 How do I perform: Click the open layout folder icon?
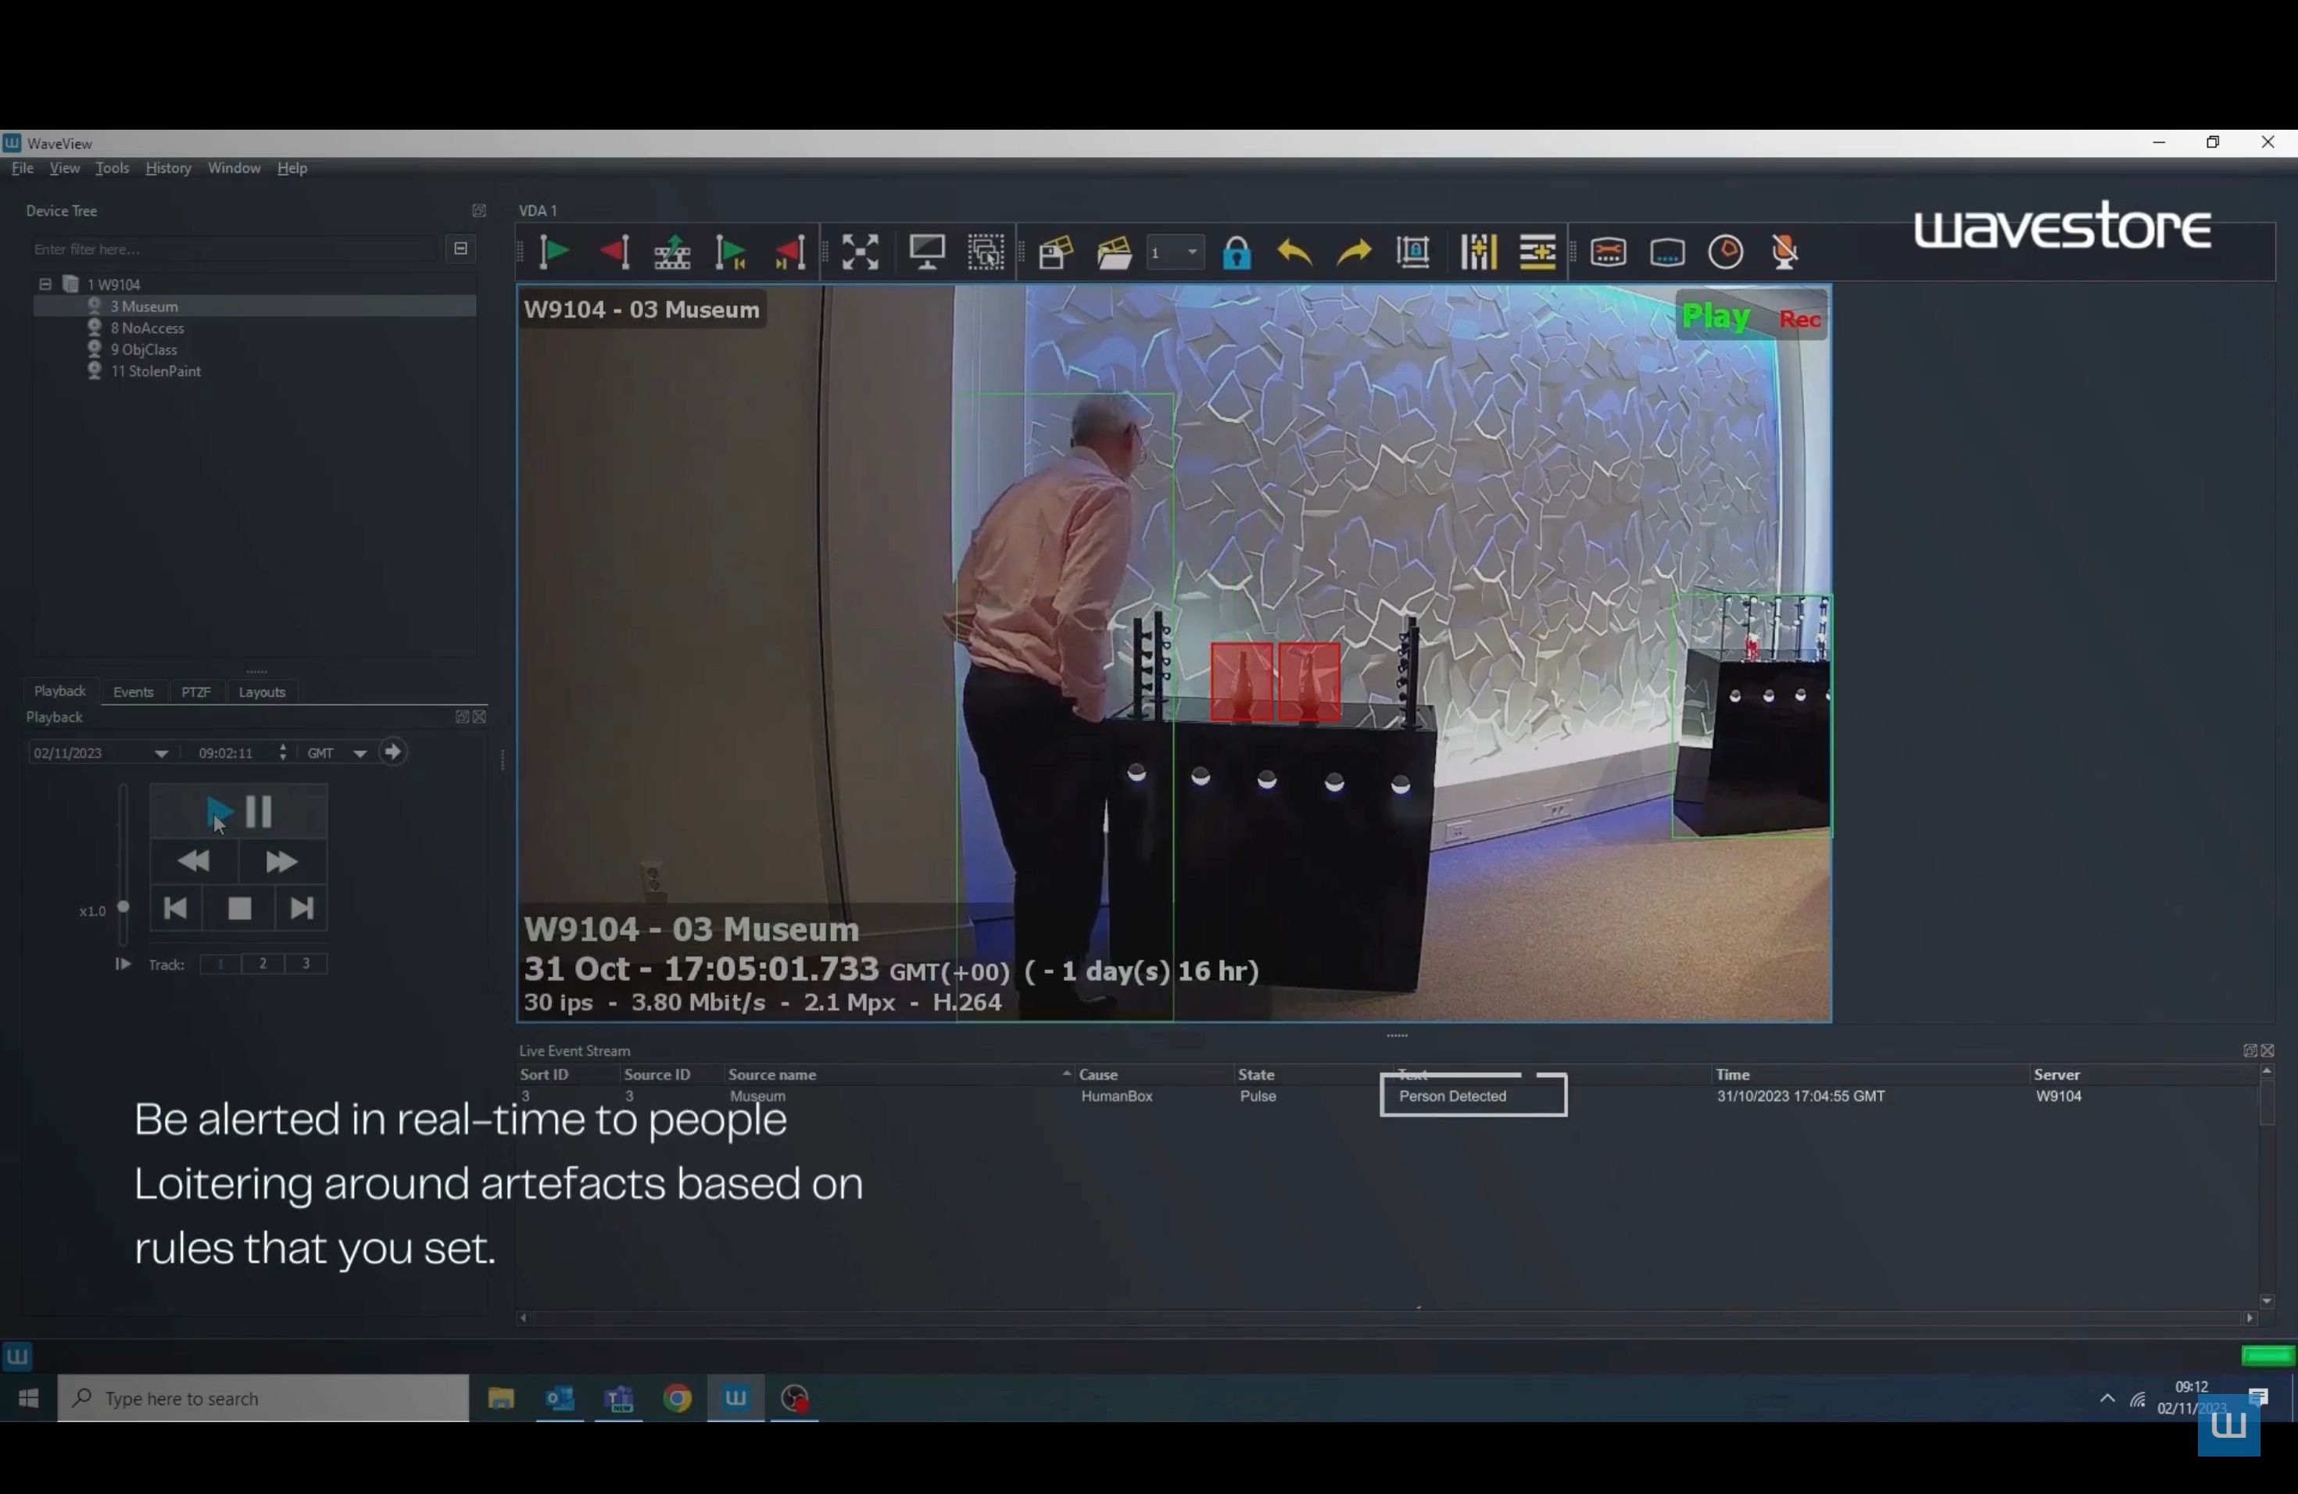coord(1115,253)
